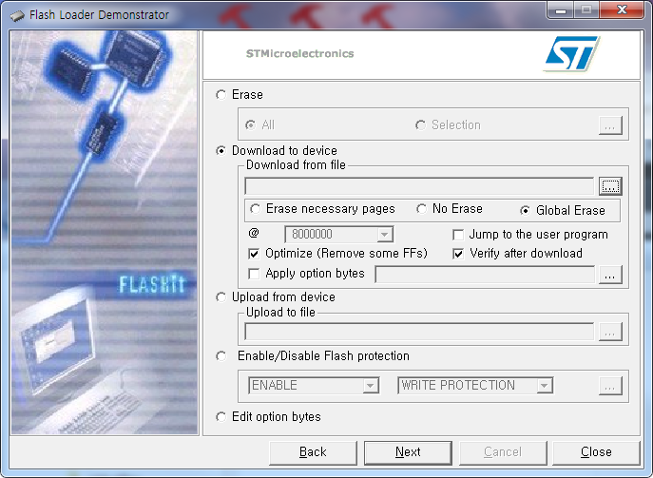The image size is (653, 478).
Task: Select Upload from device option
Action: coord(221,297)
